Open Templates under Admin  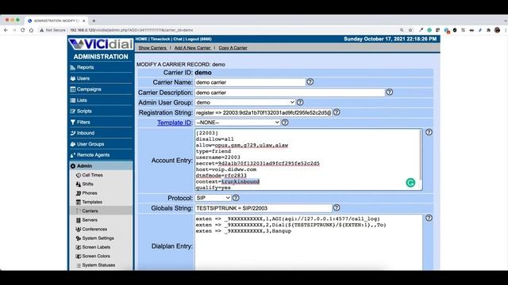92,202
